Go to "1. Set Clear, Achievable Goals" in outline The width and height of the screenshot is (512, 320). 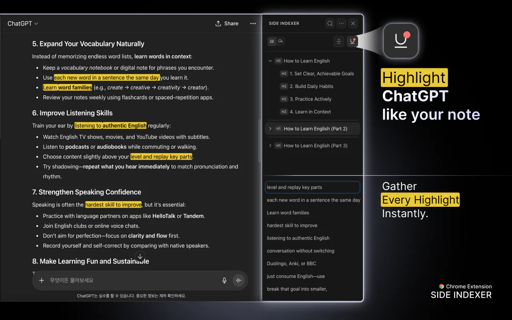tap(322, 74)
